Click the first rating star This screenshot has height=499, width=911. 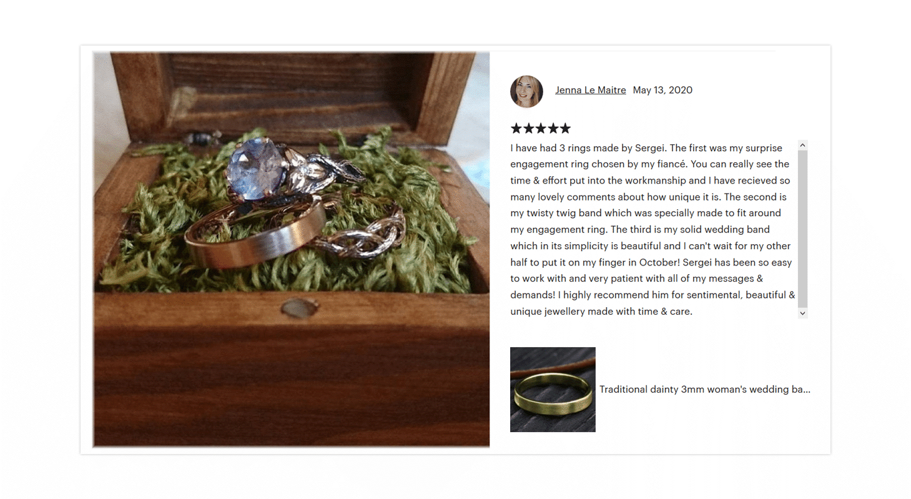(x=516, y=129)
